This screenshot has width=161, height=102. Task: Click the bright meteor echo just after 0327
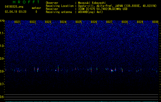[x=112, y=70]
